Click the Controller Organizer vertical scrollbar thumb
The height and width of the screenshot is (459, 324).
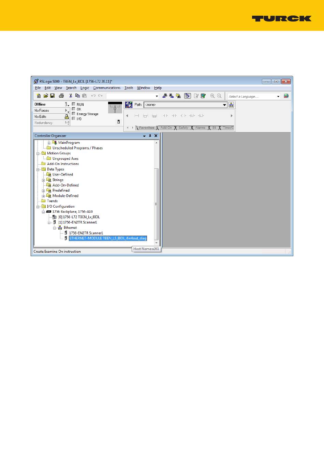click(156, 204)
